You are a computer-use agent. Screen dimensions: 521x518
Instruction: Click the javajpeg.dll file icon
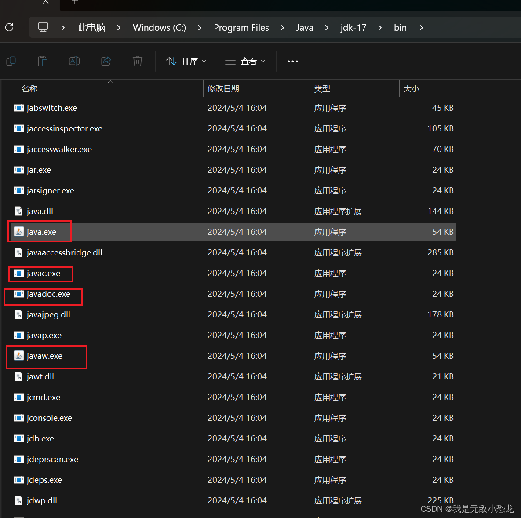[x=18, y=314]
